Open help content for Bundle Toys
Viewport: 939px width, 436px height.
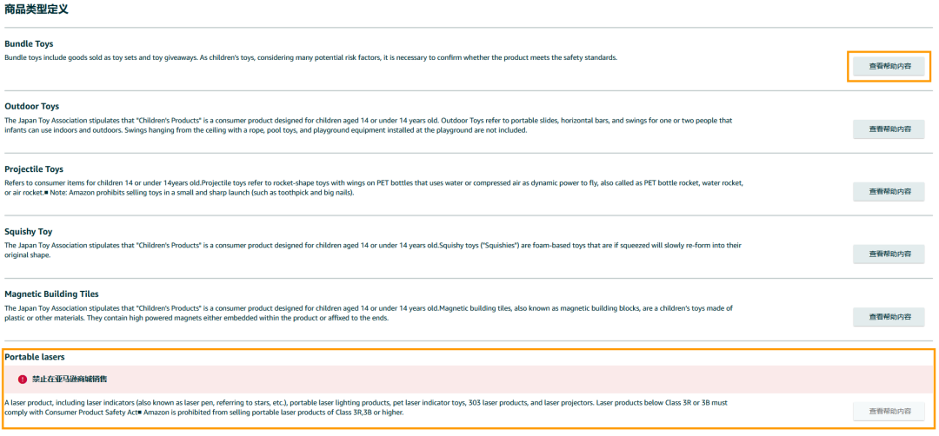coord(889,66)
